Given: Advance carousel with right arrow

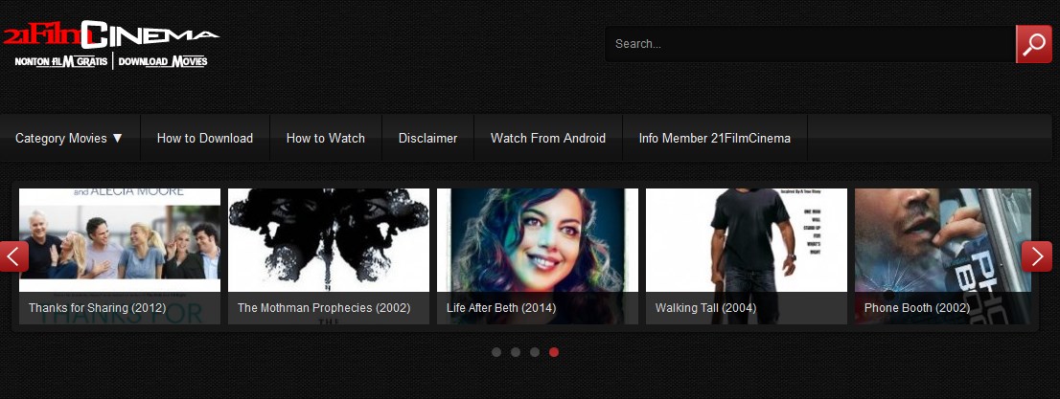Looking at the screenshot, I should pos(1036,256).
